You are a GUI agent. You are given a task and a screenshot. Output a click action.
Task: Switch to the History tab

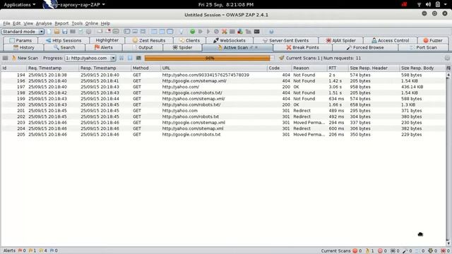(x=23, y=47)
